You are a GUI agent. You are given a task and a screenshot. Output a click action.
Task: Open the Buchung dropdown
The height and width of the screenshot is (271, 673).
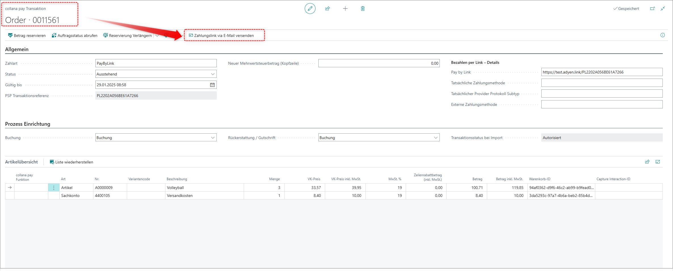pyautogui.click(x=213, y=138)
